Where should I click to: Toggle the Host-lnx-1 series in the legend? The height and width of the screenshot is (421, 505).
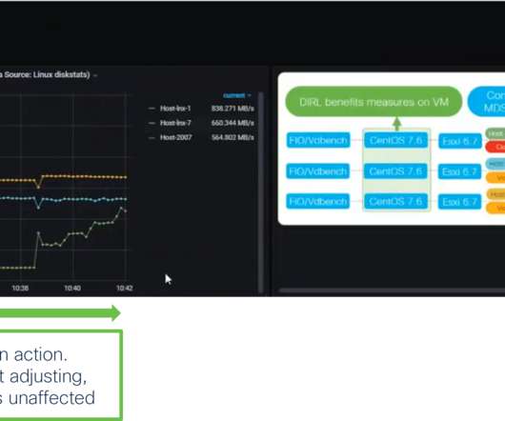point(175,109)
